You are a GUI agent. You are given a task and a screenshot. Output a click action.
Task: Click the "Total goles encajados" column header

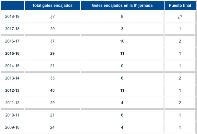point(52,6)
